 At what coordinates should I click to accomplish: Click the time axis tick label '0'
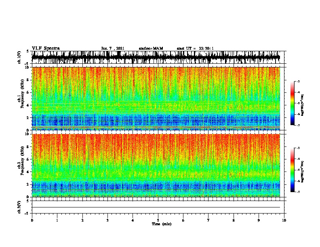(x=32, y=220)
